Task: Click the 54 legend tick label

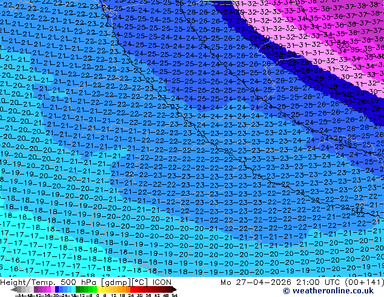Action: click(174, 295)
